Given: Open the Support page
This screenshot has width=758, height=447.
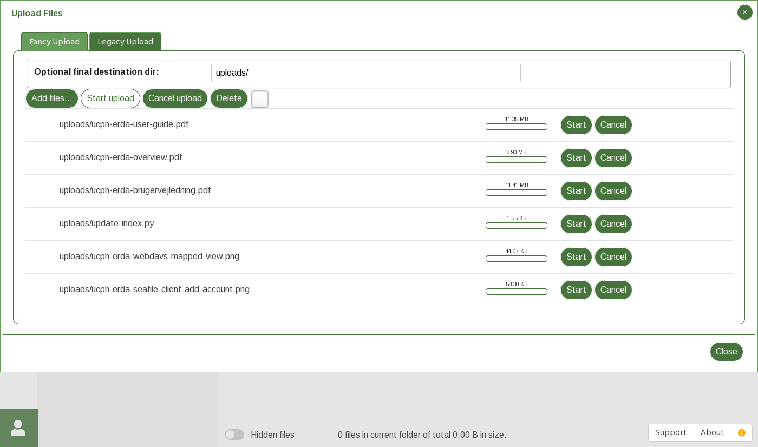Looking at the screenshot, I should click(x=671, y=432).
